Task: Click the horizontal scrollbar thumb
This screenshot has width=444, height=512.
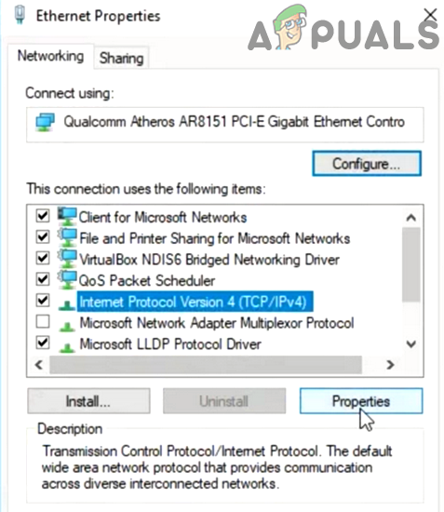Action: point(206,365)
